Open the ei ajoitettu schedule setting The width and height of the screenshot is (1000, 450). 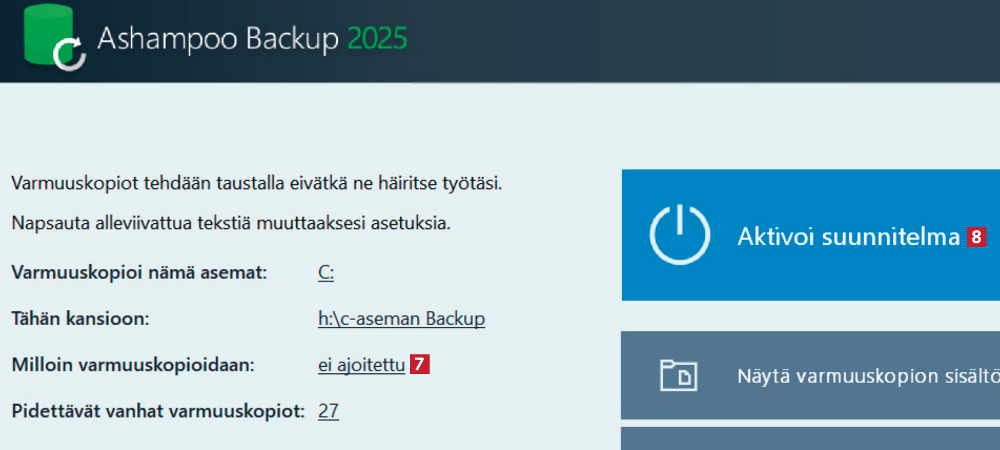[x=361, y=365]
